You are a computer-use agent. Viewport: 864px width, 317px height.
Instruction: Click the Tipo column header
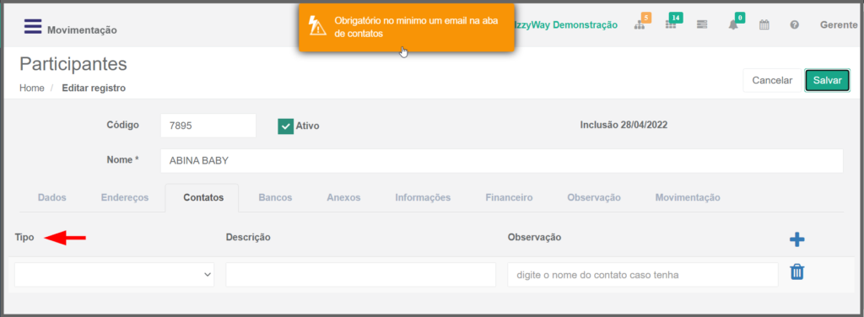pos(24,237)
